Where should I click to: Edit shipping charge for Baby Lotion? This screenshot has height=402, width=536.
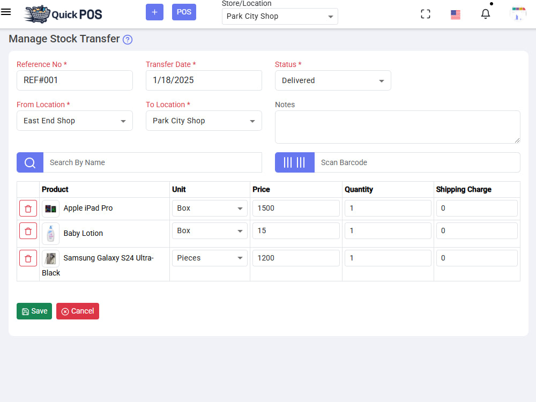(477, 230)
